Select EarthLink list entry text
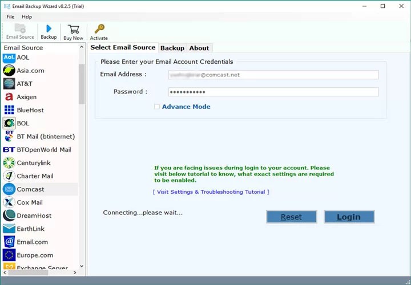411x285 pixels. click(31, 229)
